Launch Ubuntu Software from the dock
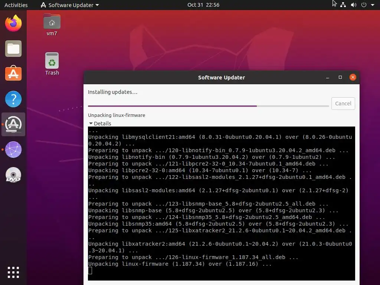This screenshot has height=285, width=380. coord(13,73)
